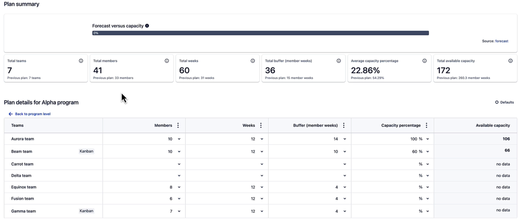
Task: Expand Aurora team Buffer dropdown
Action: (x=345, y=139)
